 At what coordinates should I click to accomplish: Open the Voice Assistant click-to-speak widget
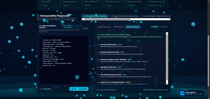[192, 93]
